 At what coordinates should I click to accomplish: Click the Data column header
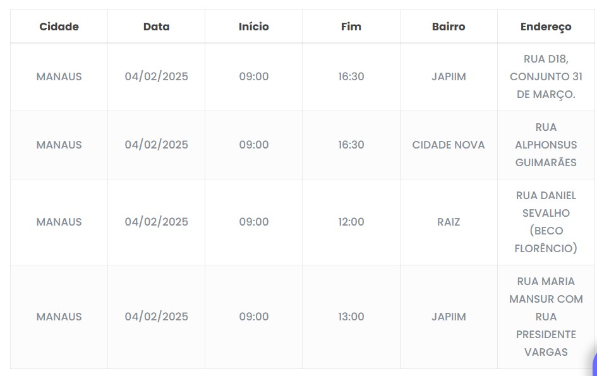click(156, 27)
